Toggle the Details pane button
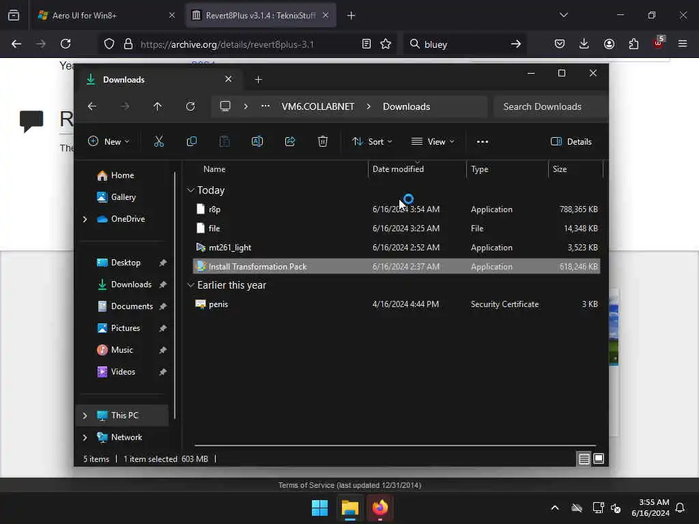Screen dimensions: 699x524 [571, 142]
